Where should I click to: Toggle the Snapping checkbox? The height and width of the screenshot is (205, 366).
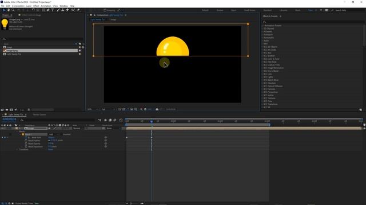[105, 10]
